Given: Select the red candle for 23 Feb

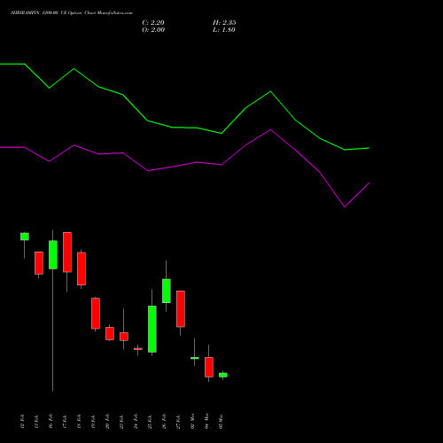Looking at the screenshot, I should pos(124,337).
